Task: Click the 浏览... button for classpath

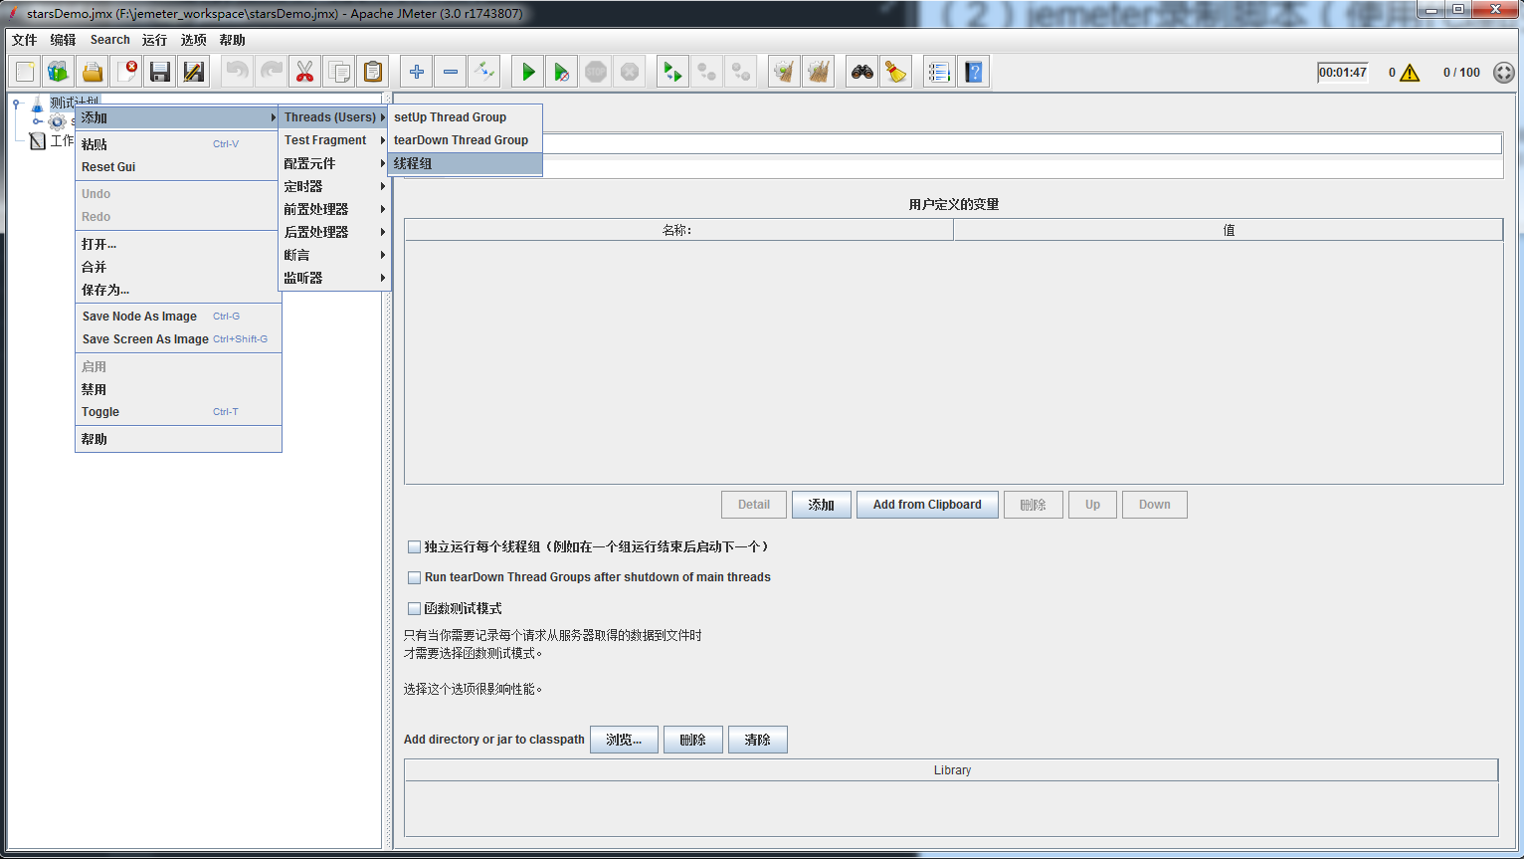Action: [624, 740]
